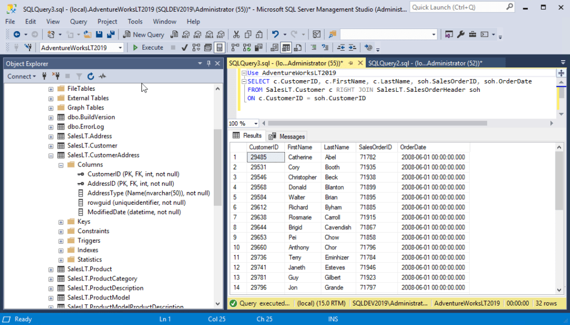Click the Navigate Backward arrow icon
This screenshot has height=325, width=570.
[x=17, y=35]
